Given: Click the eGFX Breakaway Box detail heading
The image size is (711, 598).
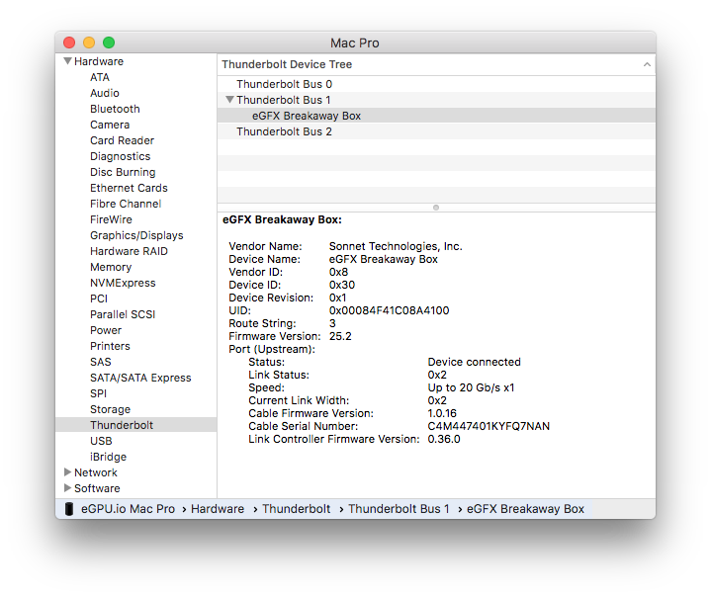Looking at the screenshot, I should 282,219.
